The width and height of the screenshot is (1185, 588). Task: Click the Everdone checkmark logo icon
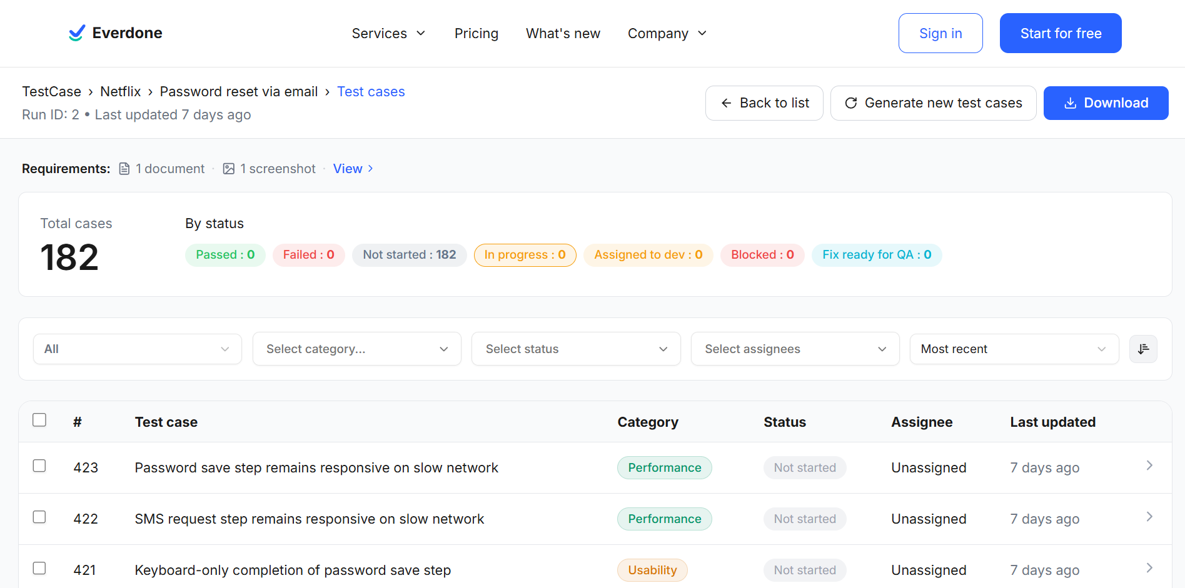[x=76, y=32]
